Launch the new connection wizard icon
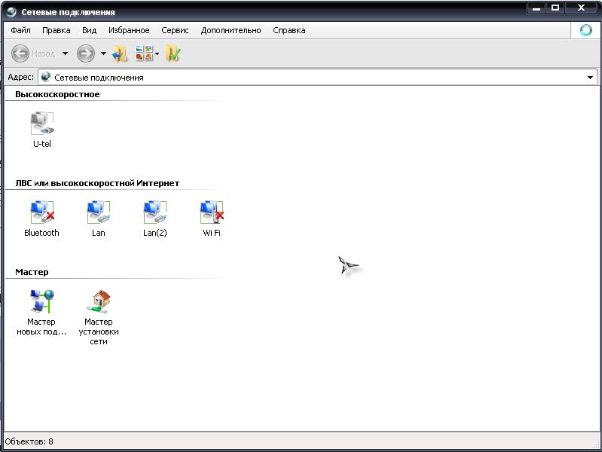602x452 pixels. click(x=42, y=301)
